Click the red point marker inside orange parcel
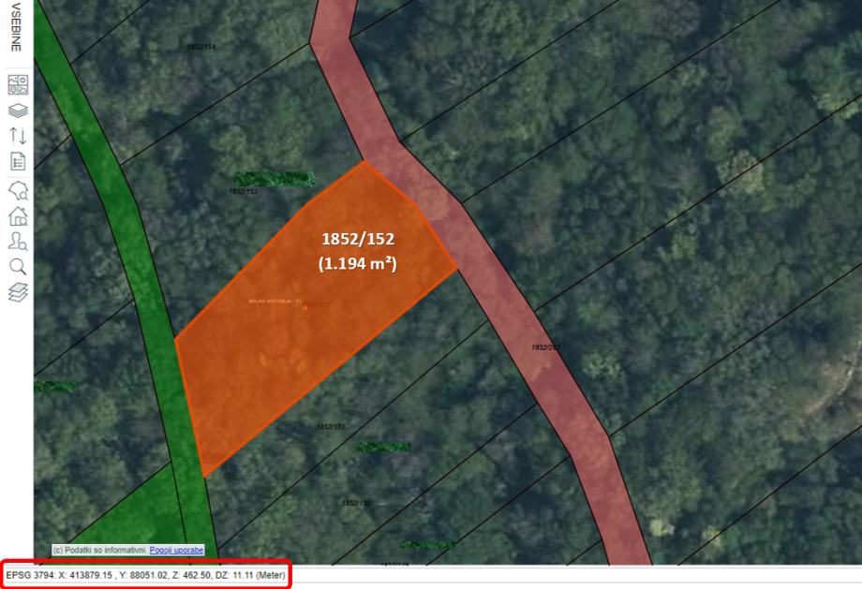The height and width of the screenshot is (589, 862). pos(305,307)
